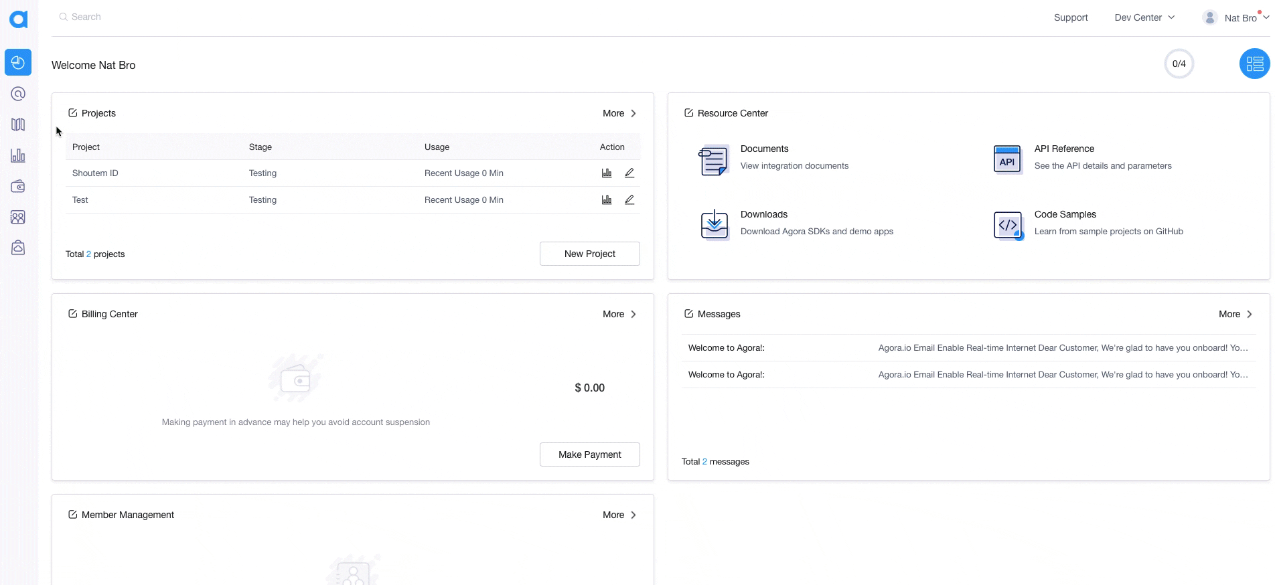The image size is (1275, 585).
Task: Click the Action column header
Action: [612, 147]
